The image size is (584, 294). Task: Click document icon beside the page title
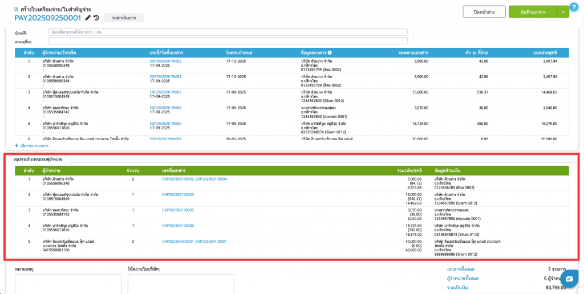point(17,10)
